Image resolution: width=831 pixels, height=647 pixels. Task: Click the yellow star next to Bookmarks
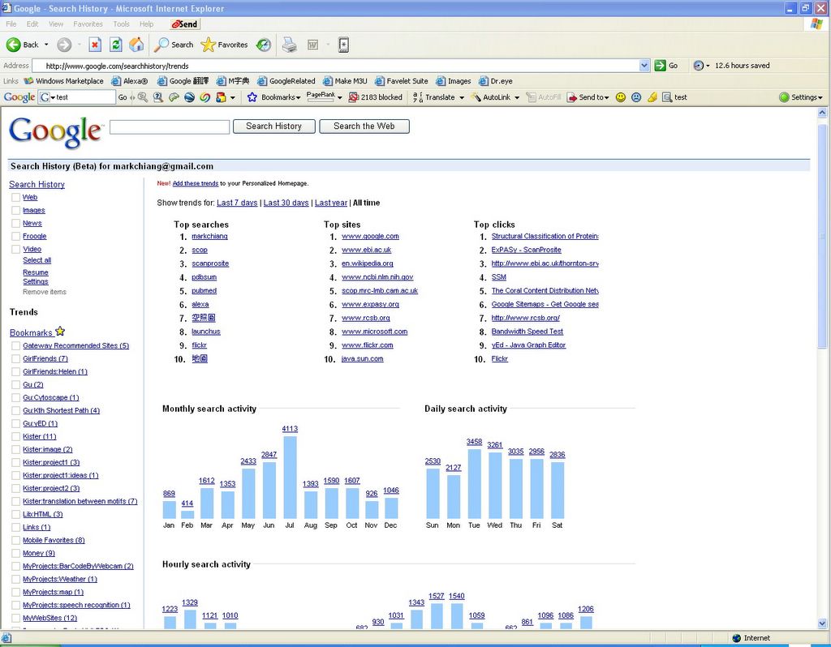[60, 332]
